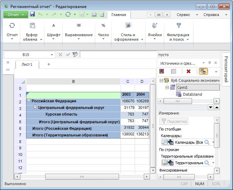Screen dimensions: 233x190
Task: Confirm formula entry with the checkmark icon
Action: (x=68, y=55)
